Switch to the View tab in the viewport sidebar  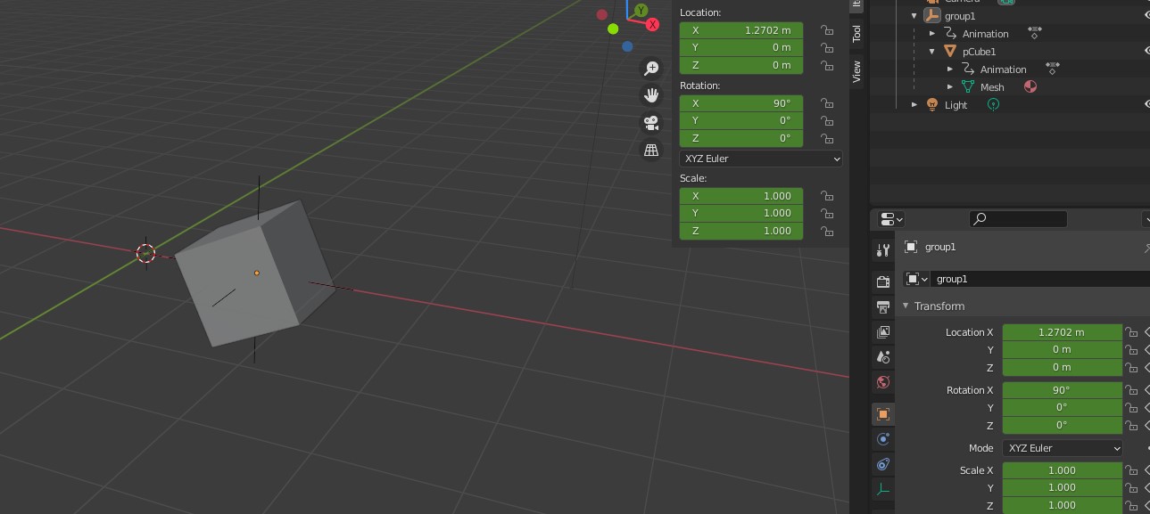point(856,71)
